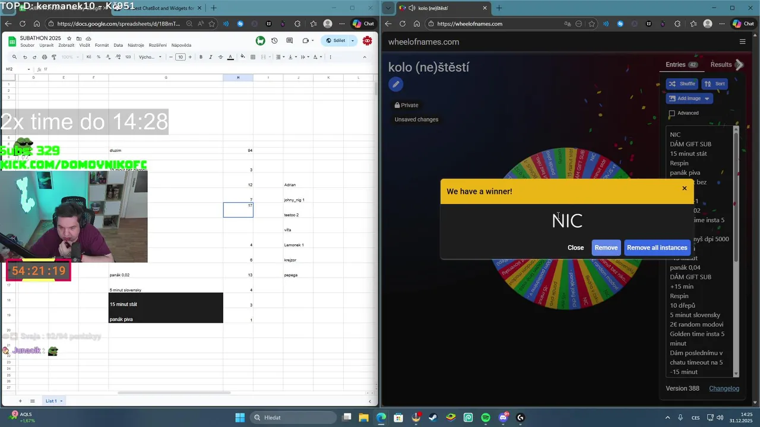
Task: Open Discord from the taskbar
Action: pos(503,418)
